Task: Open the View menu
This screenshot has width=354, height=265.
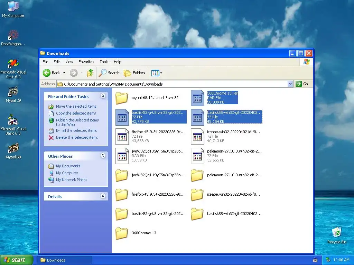Action: 69,62
